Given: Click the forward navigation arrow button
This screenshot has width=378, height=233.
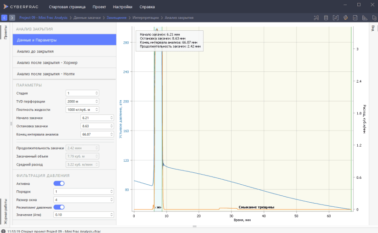Looking at the screenshot, I should click(x=12, y=17).
